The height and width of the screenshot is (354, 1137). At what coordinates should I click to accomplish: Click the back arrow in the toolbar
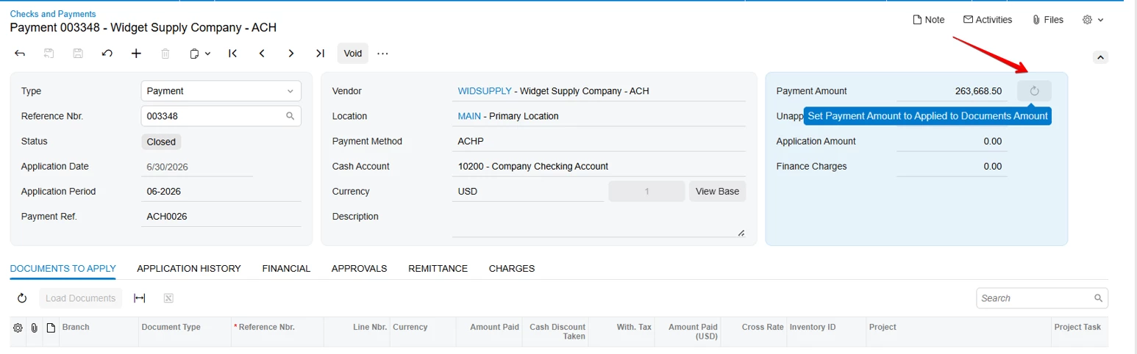[x=20, y=54]
